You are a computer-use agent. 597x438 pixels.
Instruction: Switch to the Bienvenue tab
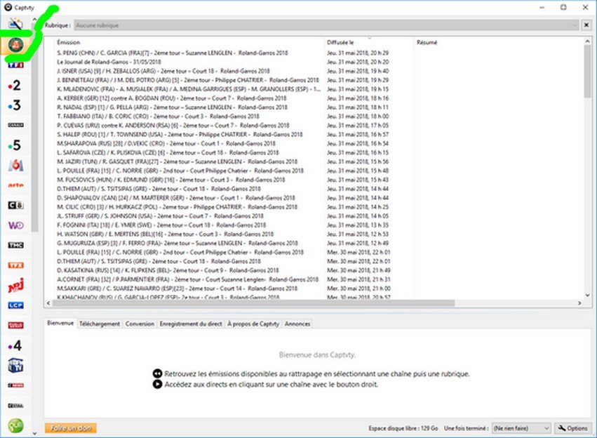[x=60, y=323]
